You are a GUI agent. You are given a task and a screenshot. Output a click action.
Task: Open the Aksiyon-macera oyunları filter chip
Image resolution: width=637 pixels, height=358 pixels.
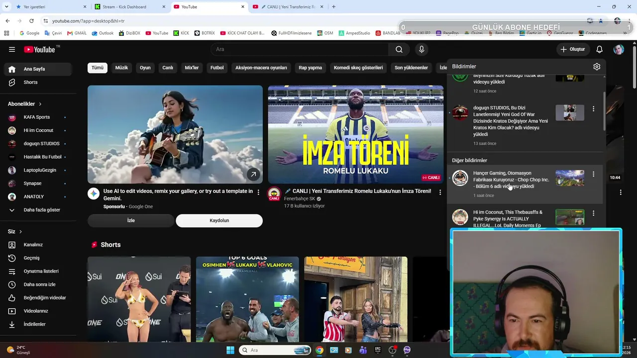tap(261, 68)
